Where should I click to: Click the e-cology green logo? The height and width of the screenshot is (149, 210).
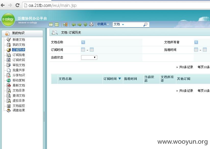[x=8, y=20]
